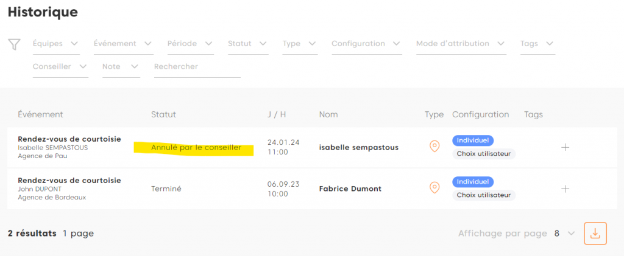Expand the Note filter dropdown
This screenshot has height=256, width=624.
(121, 66)
